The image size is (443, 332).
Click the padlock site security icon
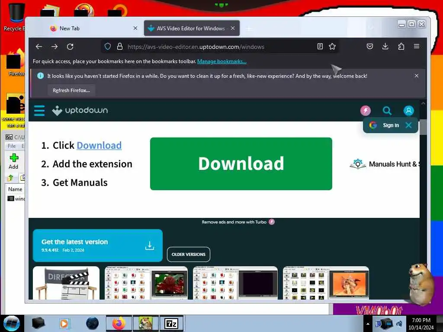120,47
